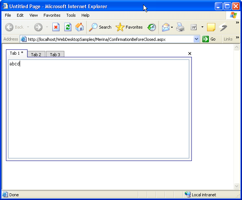This screenshot has height=200, width=242.
Task: Open the Favorites menu
Action: click(52, 15)
